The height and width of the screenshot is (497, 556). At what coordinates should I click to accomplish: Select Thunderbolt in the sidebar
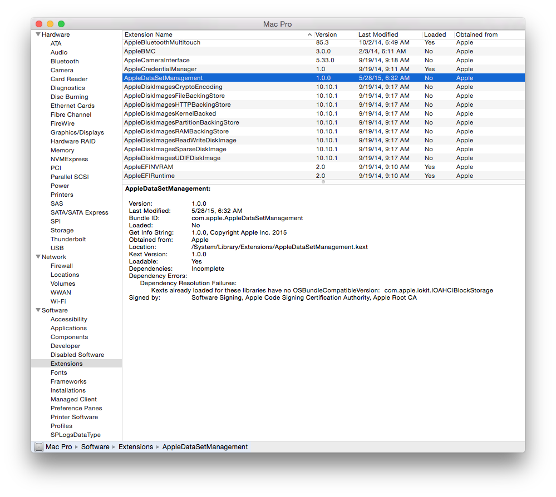[x=68, y=239]
